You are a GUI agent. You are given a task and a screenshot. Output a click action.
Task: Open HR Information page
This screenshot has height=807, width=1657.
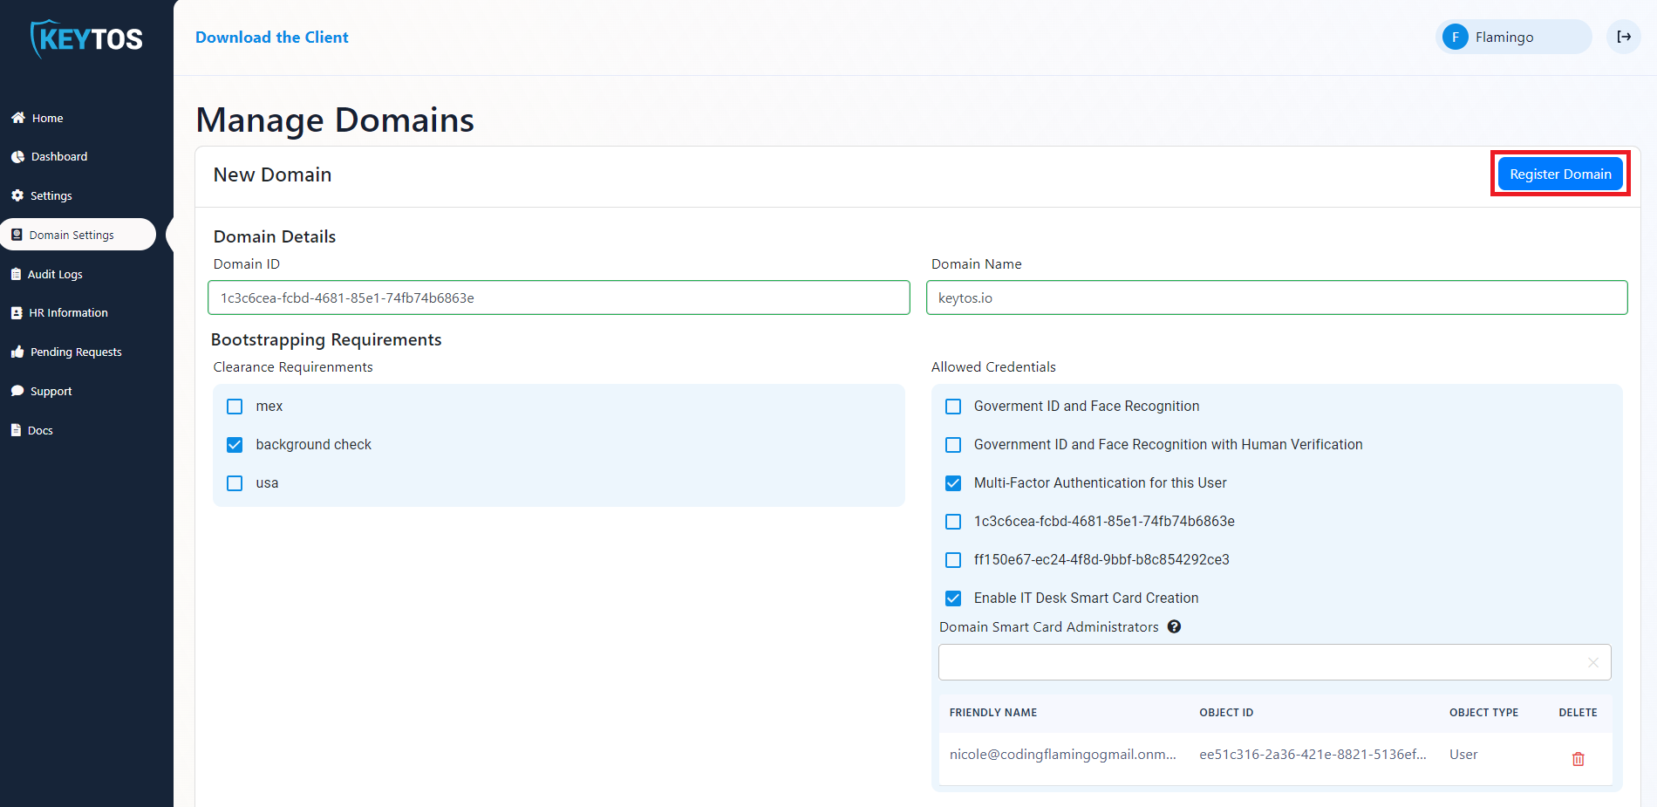(68, 312)
